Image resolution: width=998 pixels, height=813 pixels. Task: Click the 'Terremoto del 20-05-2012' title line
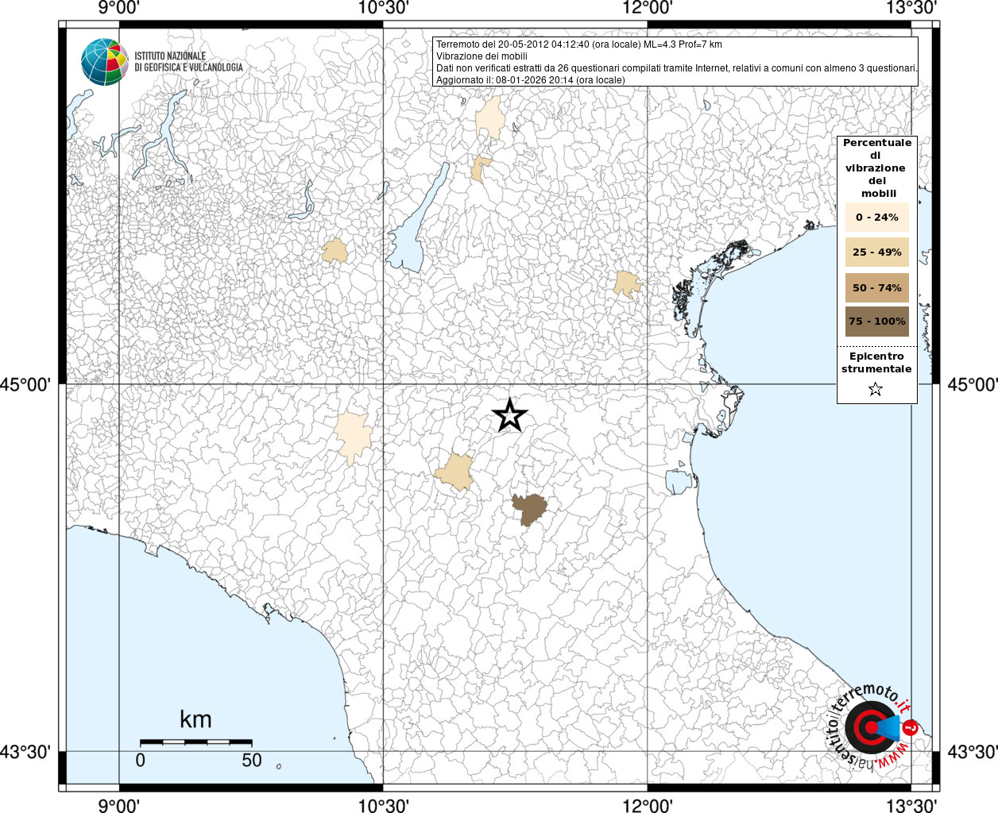[x=579, y=44]
